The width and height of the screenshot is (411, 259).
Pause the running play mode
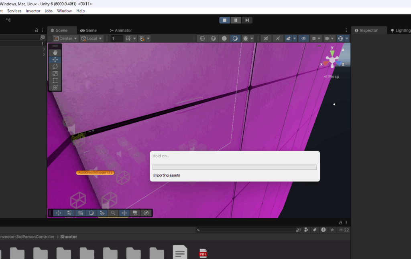[236, 20]
